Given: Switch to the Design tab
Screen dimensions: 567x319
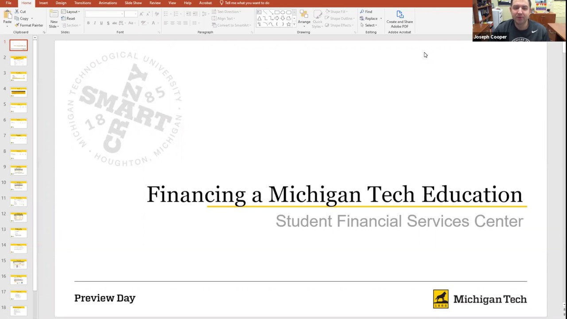Looking at the screenshot, I should [61, 3].
